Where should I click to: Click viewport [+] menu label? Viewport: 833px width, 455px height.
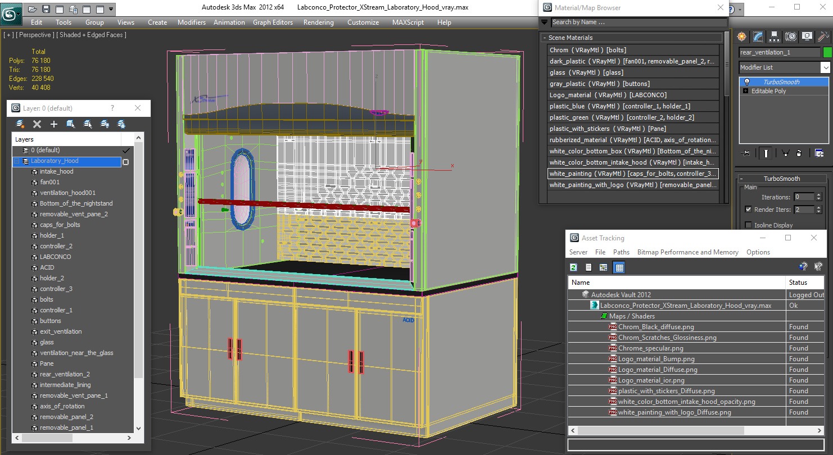pos(8,35)
